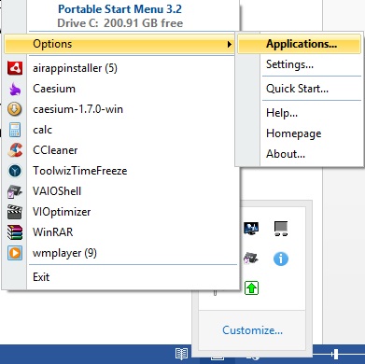Click the caesium-1.7.0-win installer icon
This screenshot has width=365, height=364.
point(15,109)
